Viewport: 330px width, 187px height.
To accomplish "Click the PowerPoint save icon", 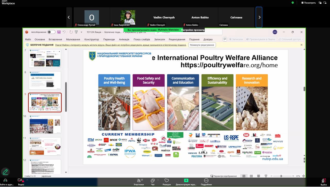I will click(59, 32).
